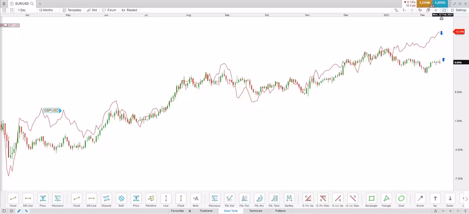Select the Oval shape tool
469x214 pixels.
click(x=401, y=198)
